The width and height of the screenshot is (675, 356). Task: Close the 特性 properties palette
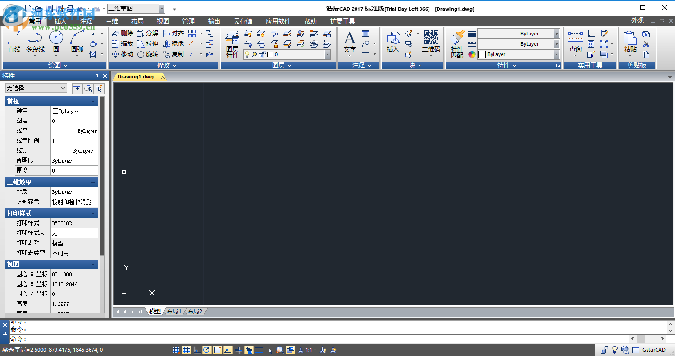[105, 76]
